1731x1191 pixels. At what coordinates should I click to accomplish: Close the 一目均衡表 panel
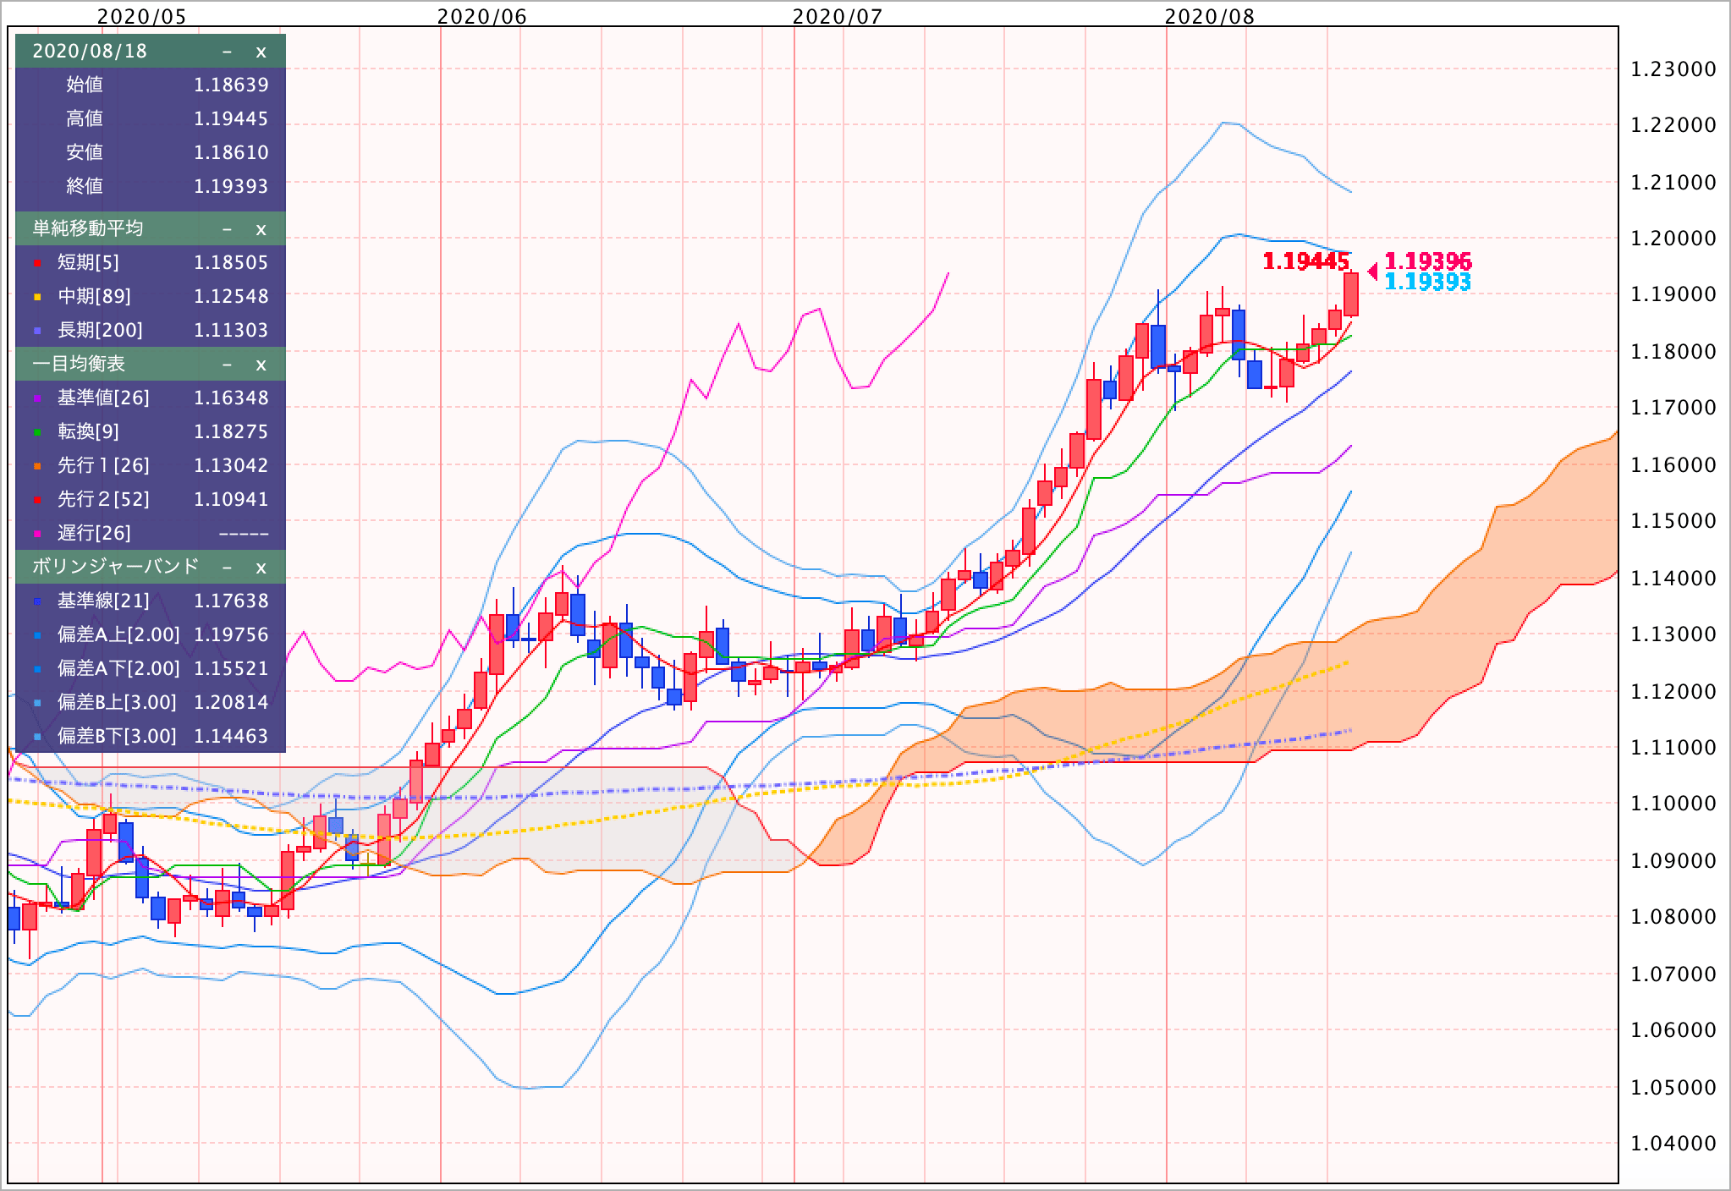(261, 365)
